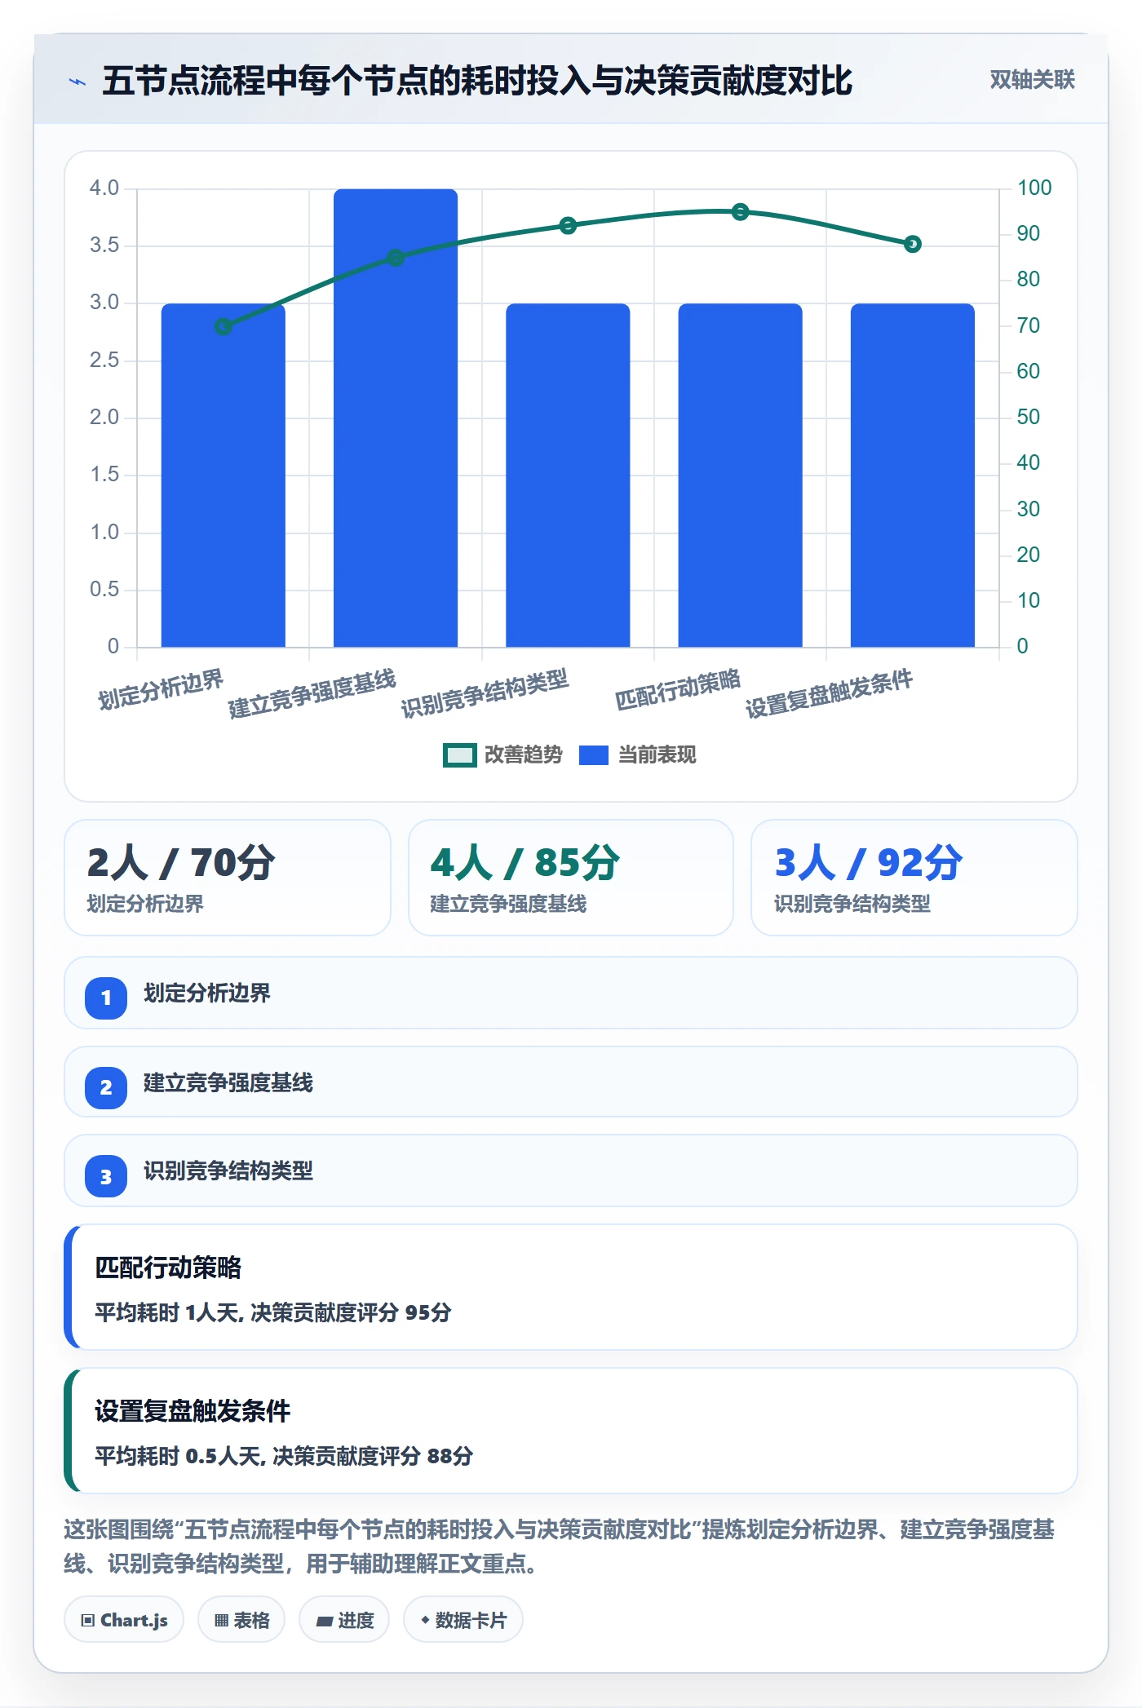The width and height of the screenshot is (1142, 1708).
Task: Click the 表格 tag
Action: 241,1620
